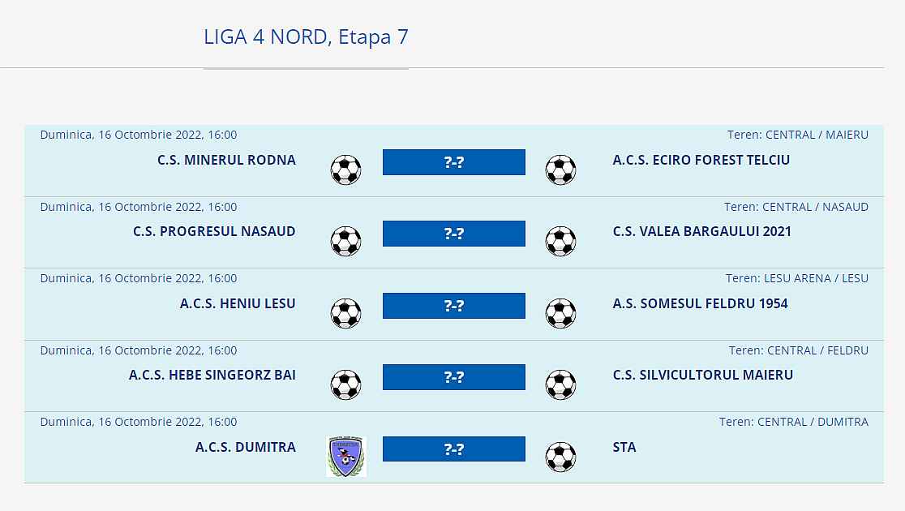
Task: Open the C.S. SILVICULTORUL MAIERU team link
Action: pos(702,375)
